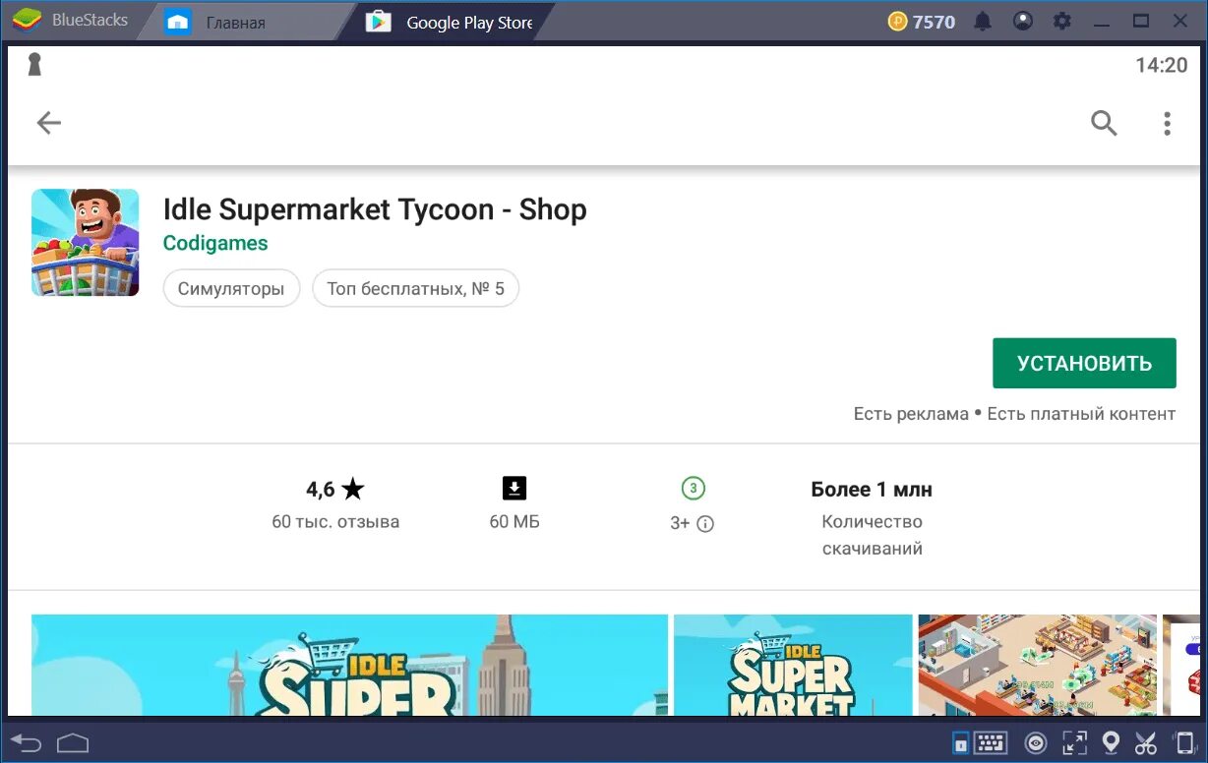
Task: Open BlueStacks coin balance 7570
Action: click(922, 22)
